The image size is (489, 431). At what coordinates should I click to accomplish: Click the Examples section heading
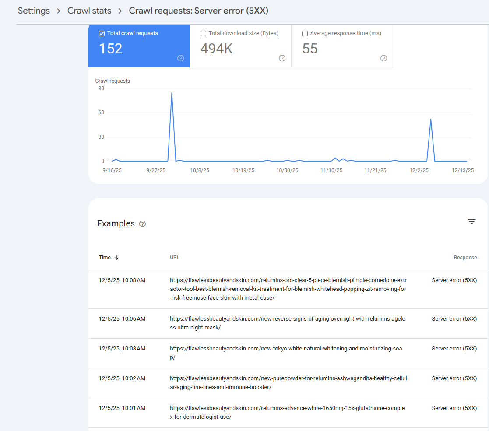116,223
